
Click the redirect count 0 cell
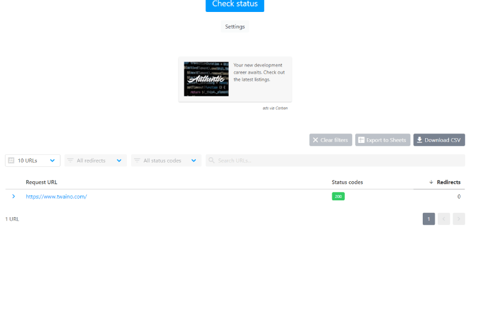click(459, 197)
